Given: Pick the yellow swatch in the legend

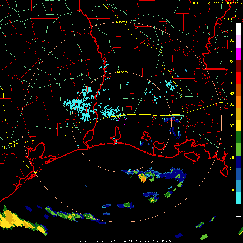Looking at the screenshot, I should click(238, 126).
